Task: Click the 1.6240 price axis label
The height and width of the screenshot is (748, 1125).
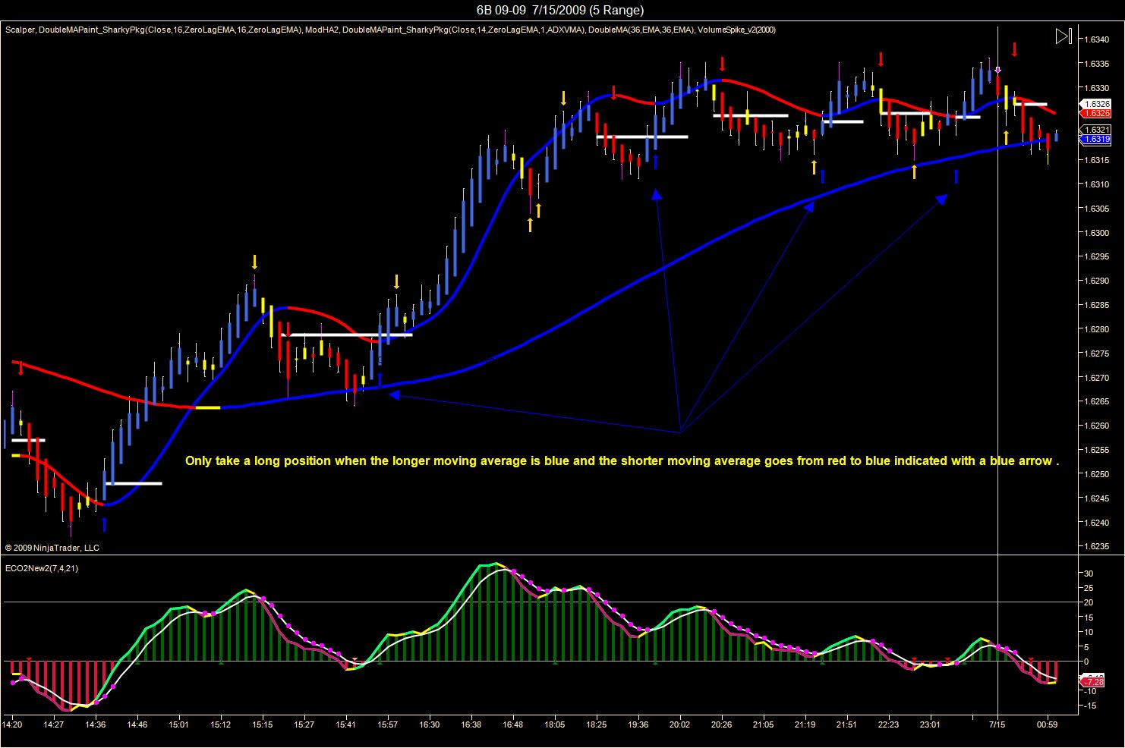Action: [1097, 523]
